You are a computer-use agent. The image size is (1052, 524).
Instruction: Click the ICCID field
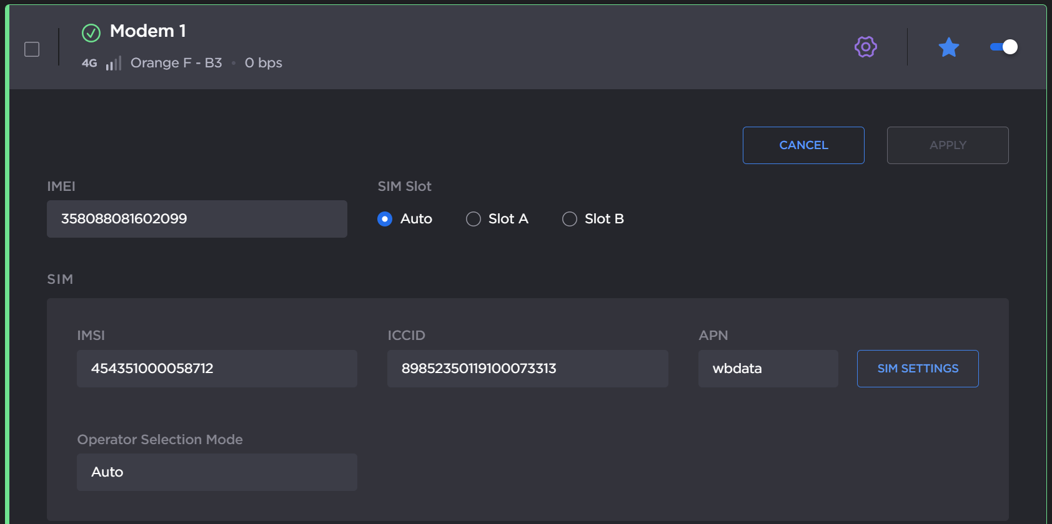[x=527, y=369]
